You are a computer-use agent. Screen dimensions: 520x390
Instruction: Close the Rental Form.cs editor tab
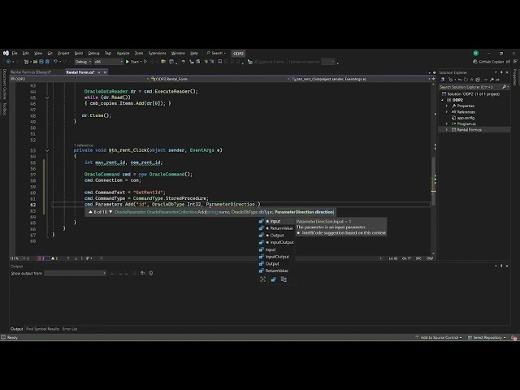click(105, 72)
